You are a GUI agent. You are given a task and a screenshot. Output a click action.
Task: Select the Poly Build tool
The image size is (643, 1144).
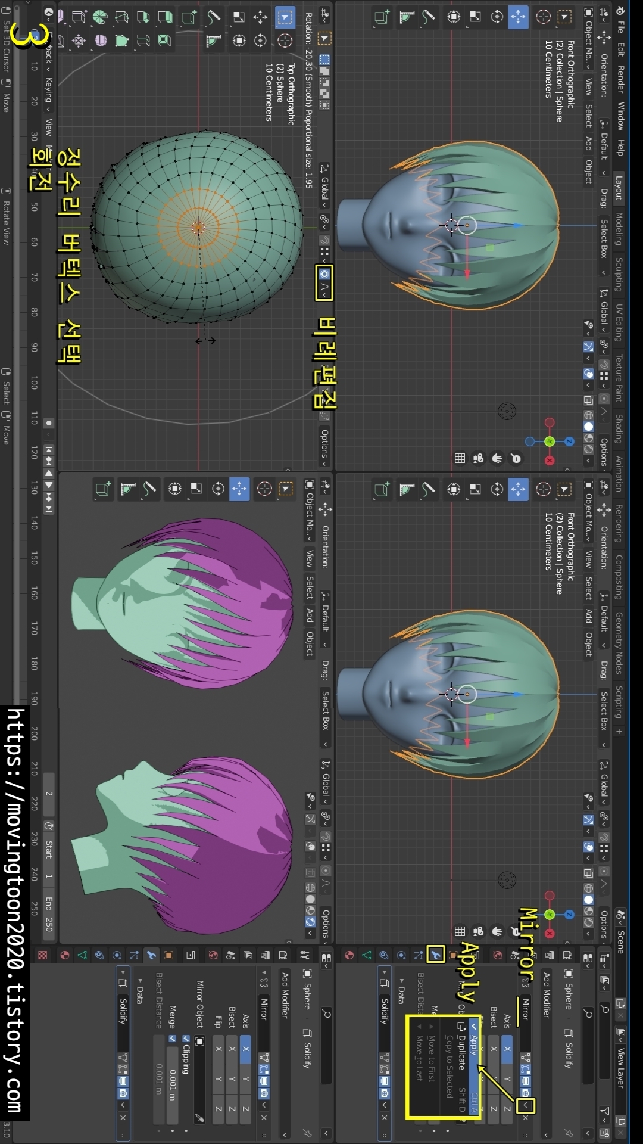[x=122, y=40]
